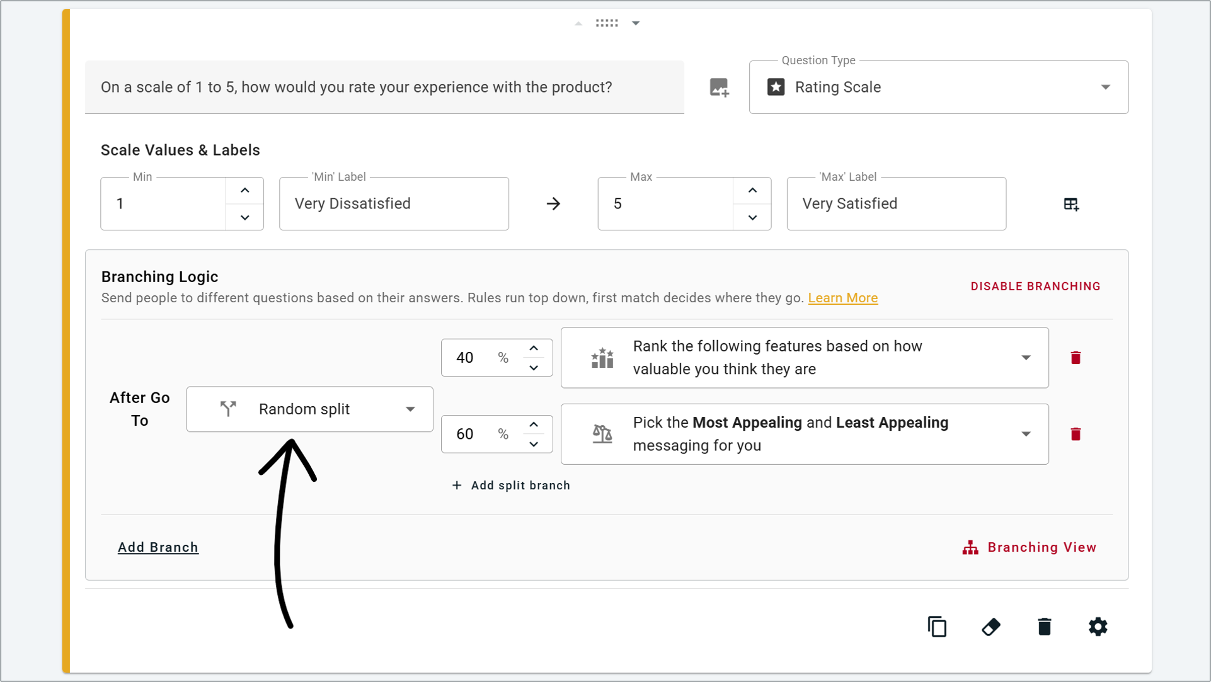Click the Max value field

point(665,203)
